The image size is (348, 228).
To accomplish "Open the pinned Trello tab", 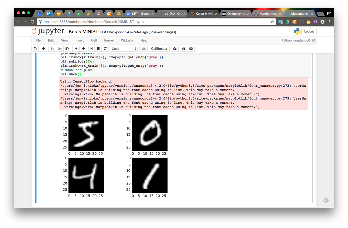I will point(49,14).
